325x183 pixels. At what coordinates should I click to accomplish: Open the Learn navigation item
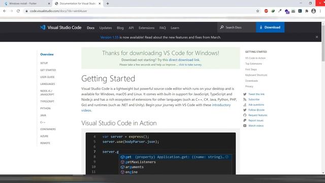pyautogui.click(x=175, y=28)
